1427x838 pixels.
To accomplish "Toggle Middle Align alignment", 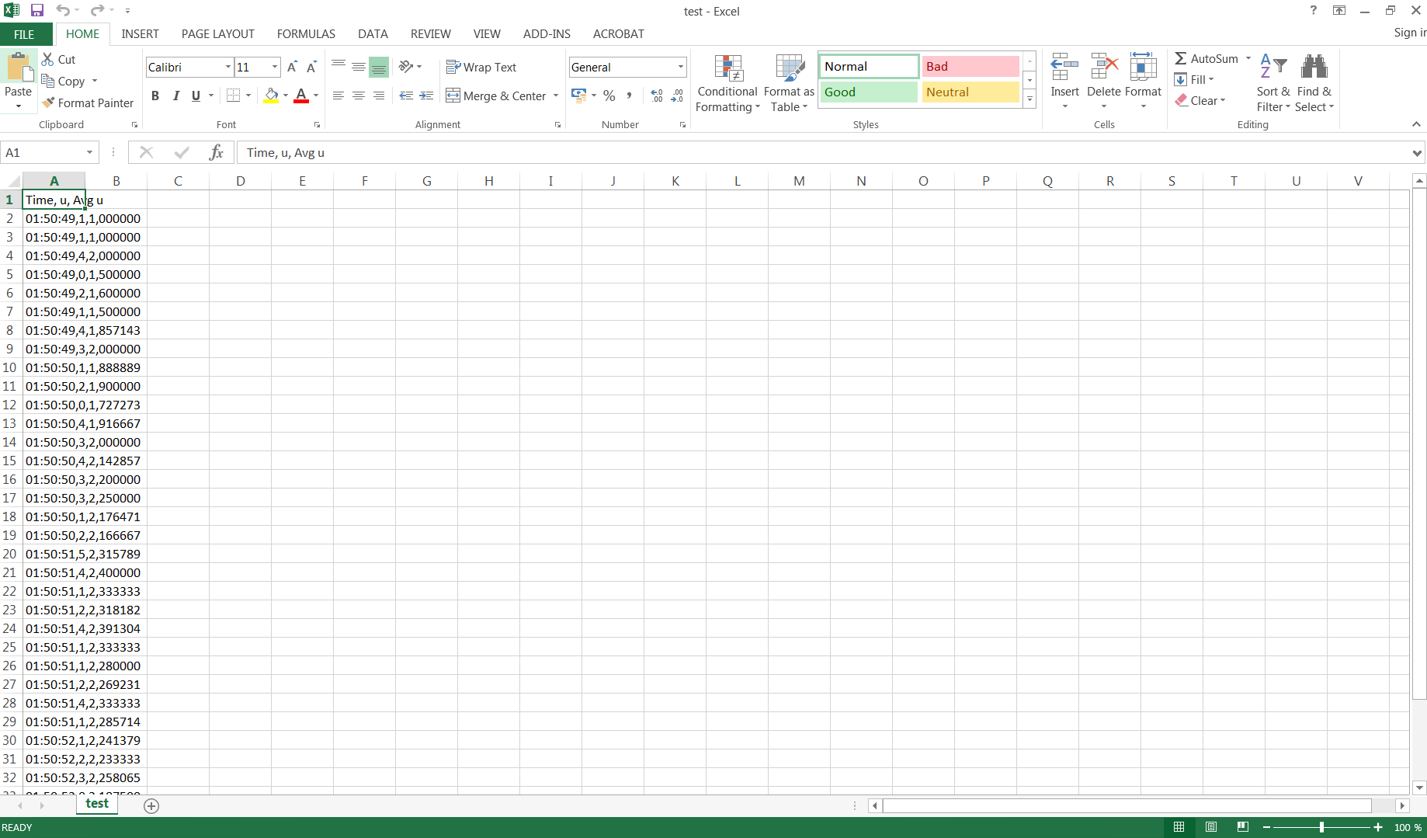I will pos(359,67).
